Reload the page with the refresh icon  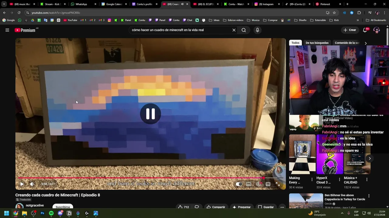pyautogui.click(x=19, y=13)
